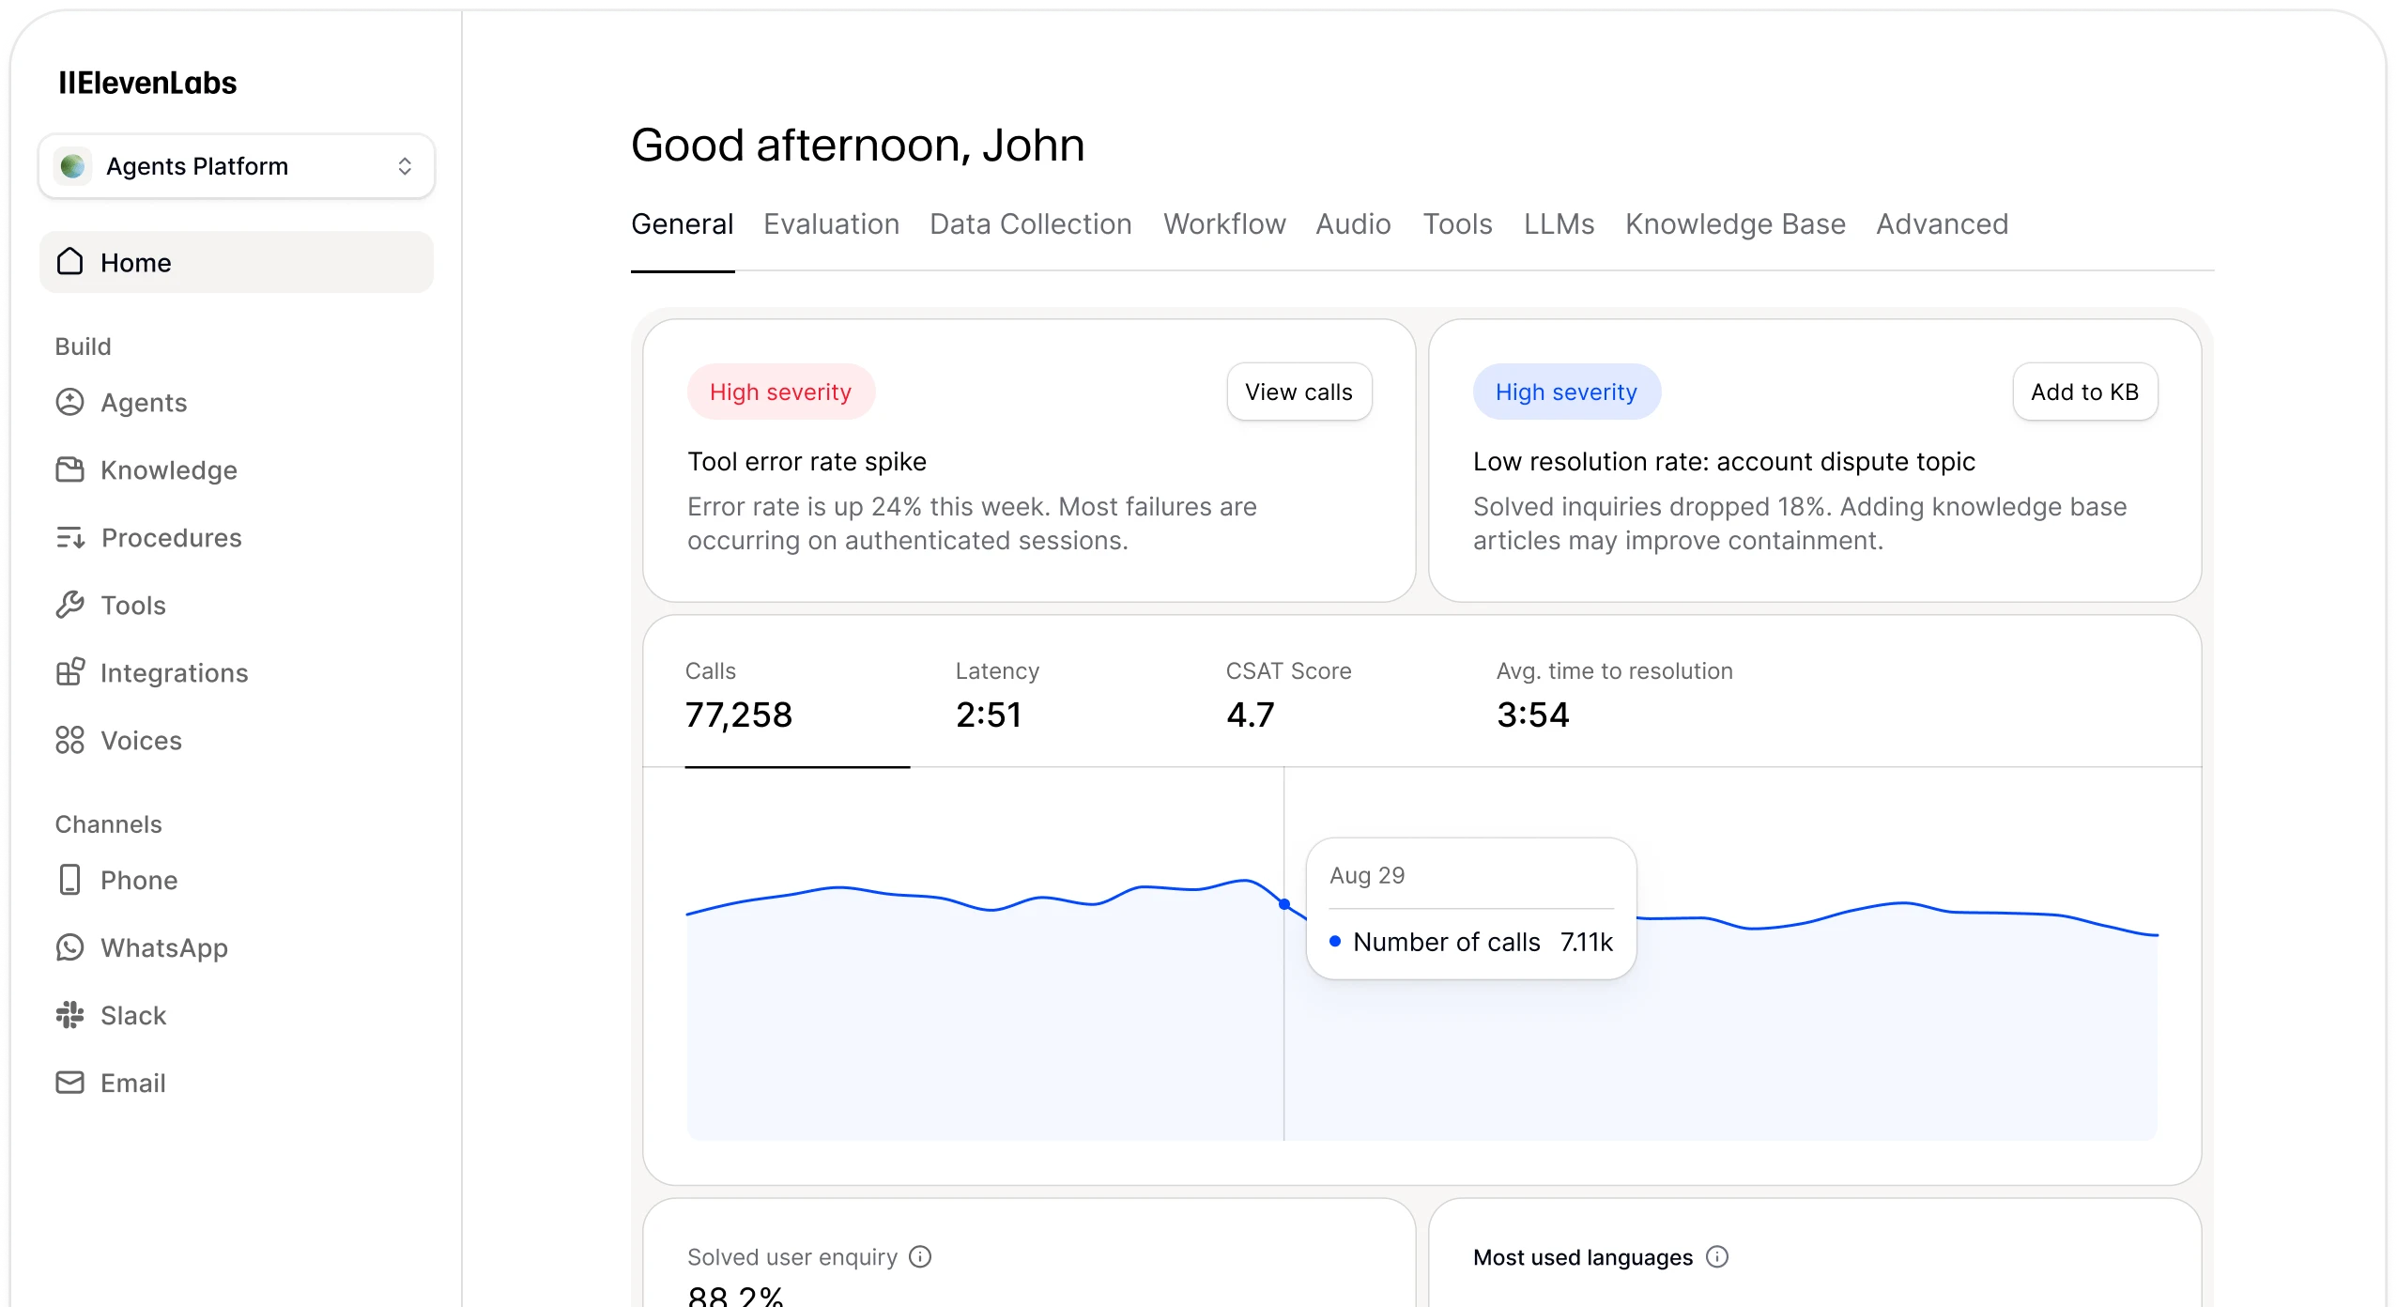Navigate to Knowledge in sidebar

coord(237,469)
